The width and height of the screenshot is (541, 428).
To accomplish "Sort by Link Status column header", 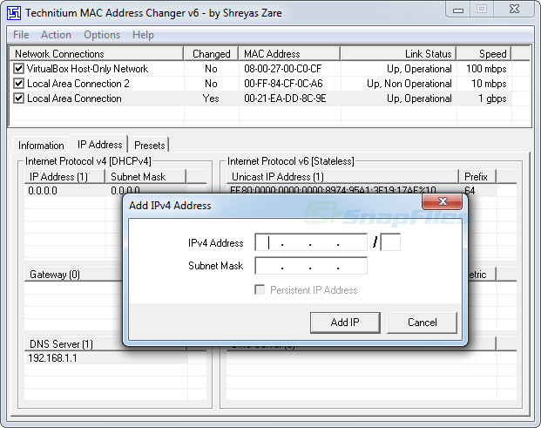I will (398, 54).
